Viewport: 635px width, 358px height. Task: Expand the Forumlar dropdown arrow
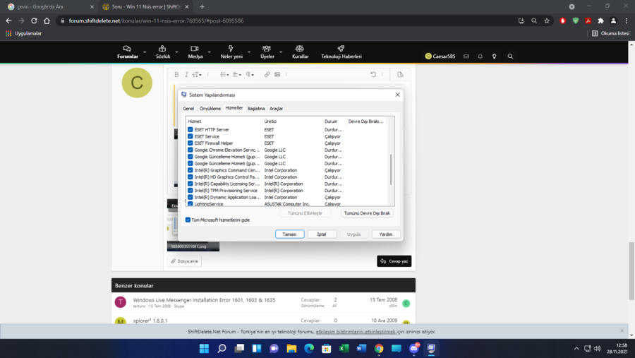[145, 52]
